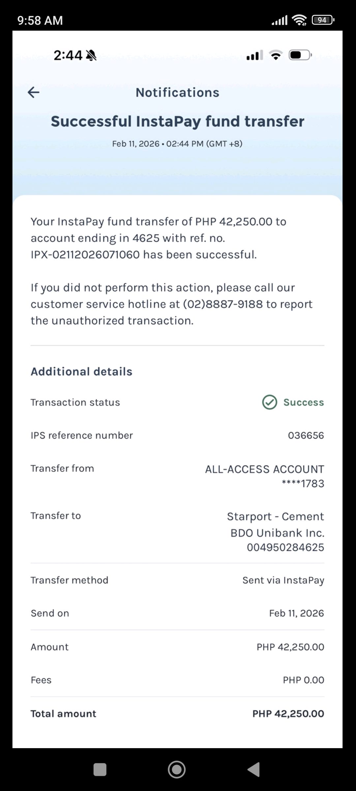Tap the IPS reference number 036656
Image resolution: width=356 pixels, height=791 pixels.
(306, 435)
